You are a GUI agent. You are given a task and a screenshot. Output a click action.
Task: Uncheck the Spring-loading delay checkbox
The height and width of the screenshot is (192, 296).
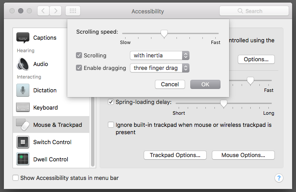pos(111,102)
